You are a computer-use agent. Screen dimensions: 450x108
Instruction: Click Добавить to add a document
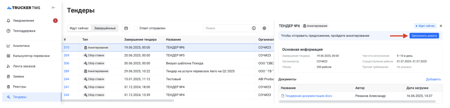click(433, 79)
